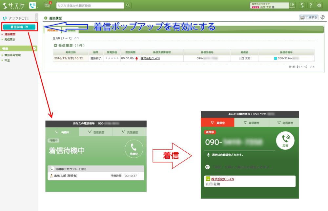328x211 pixels.
Task: Collapse the 管理 section in sidebar
Action: (x=34, y=48)
